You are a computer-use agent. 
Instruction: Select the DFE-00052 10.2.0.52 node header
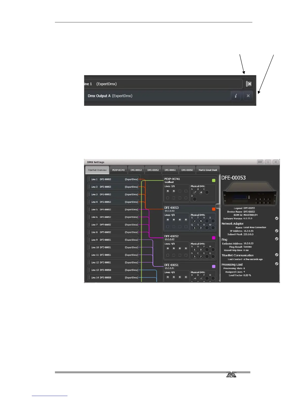coord(190,238)
